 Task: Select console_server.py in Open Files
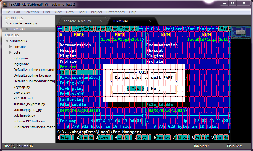coord(23,23)
